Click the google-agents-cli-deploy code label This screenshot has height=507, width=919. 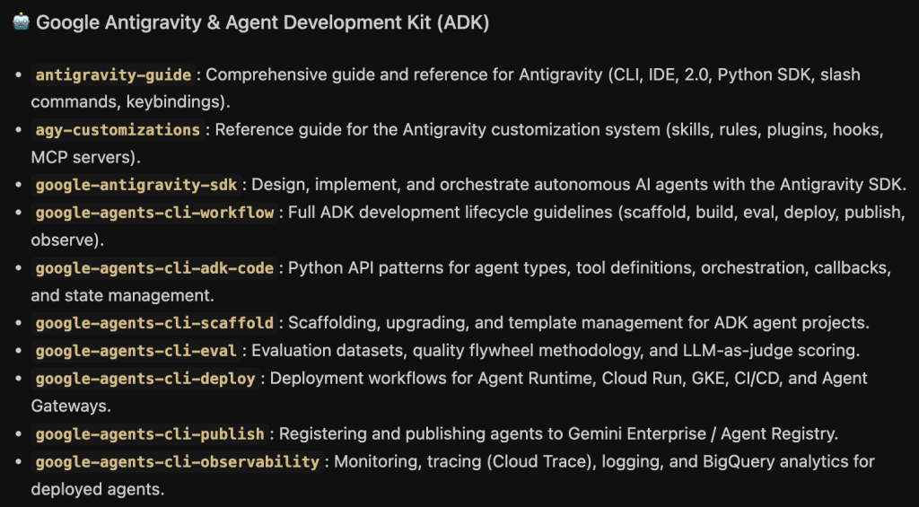point(145,378)
